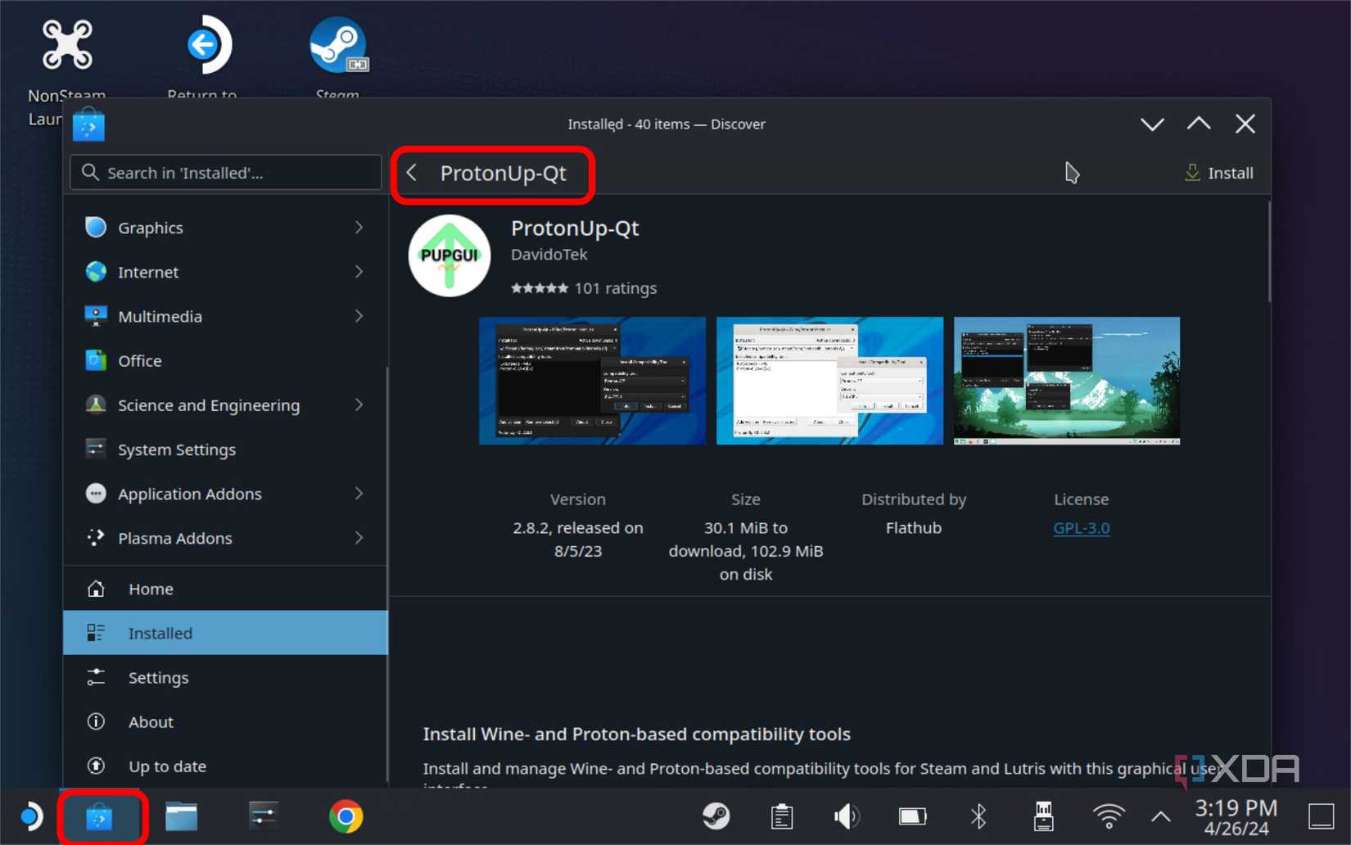Viewport: 1351px width, 845px height.
Task: Open the clipboard tray icon
Action: pos(782,816)
